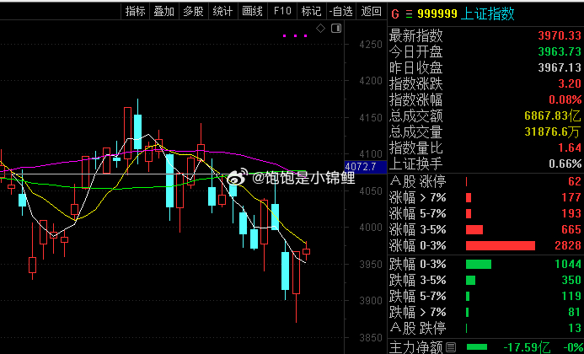Click the 4000 price axis label
Image resolution: width=584 pixels, height=354 pixels.
[369, 228]
